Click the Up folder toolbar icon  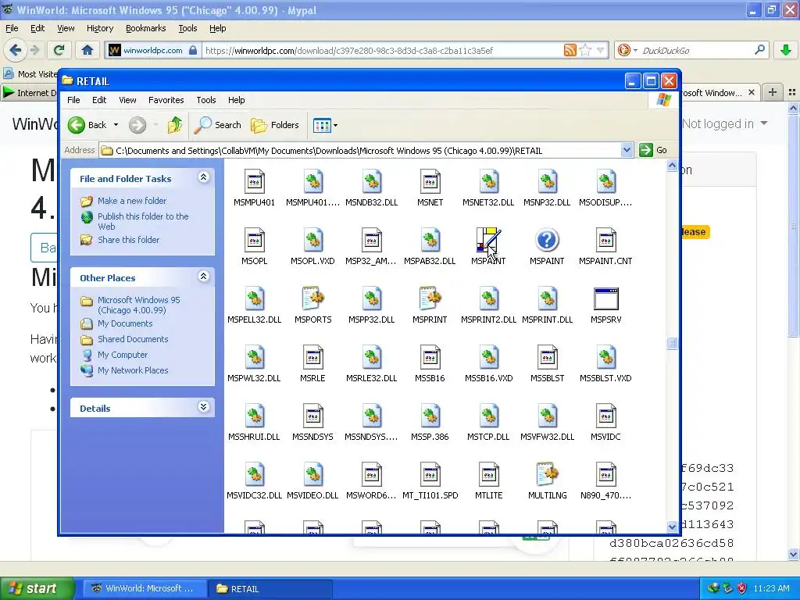174,125
